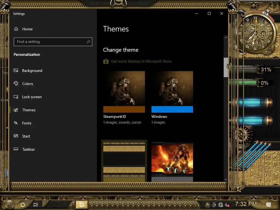Open the notification center icon

coord(269,205)
